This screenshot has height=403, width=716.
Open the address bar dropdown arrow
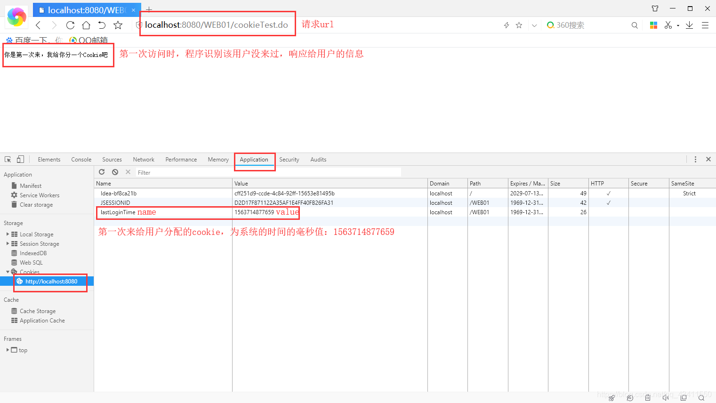(x=534, y=25)
